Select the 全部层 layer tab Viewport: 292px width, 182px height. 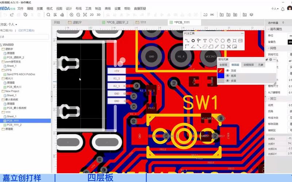point(223,65)
